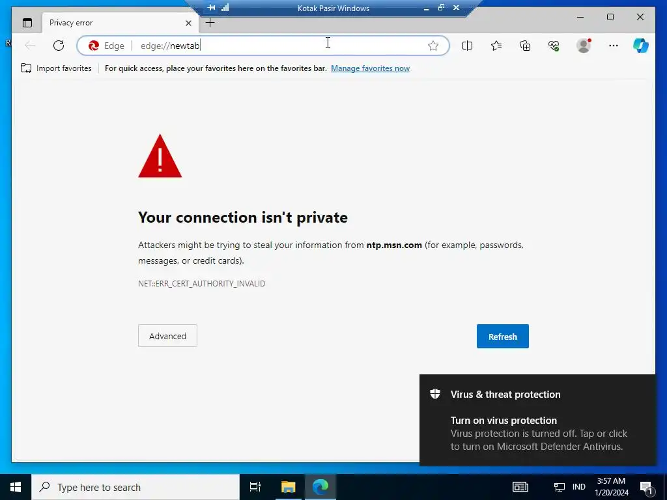Open Browser essentials heart icon
Screen dimensions: 667x500
pyautogui.click(x=554, y=46)
